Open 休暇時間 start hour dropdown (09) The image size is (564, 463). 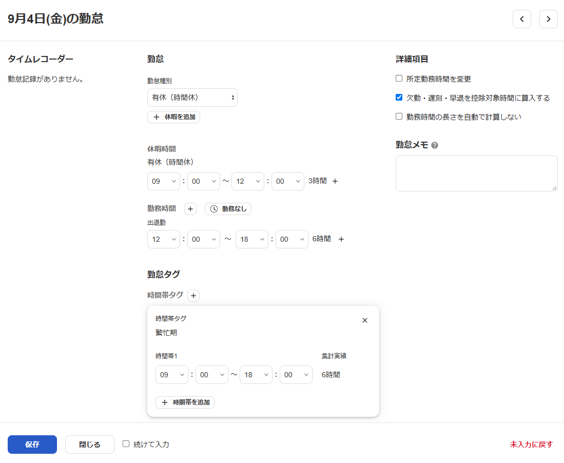point(164,181)
